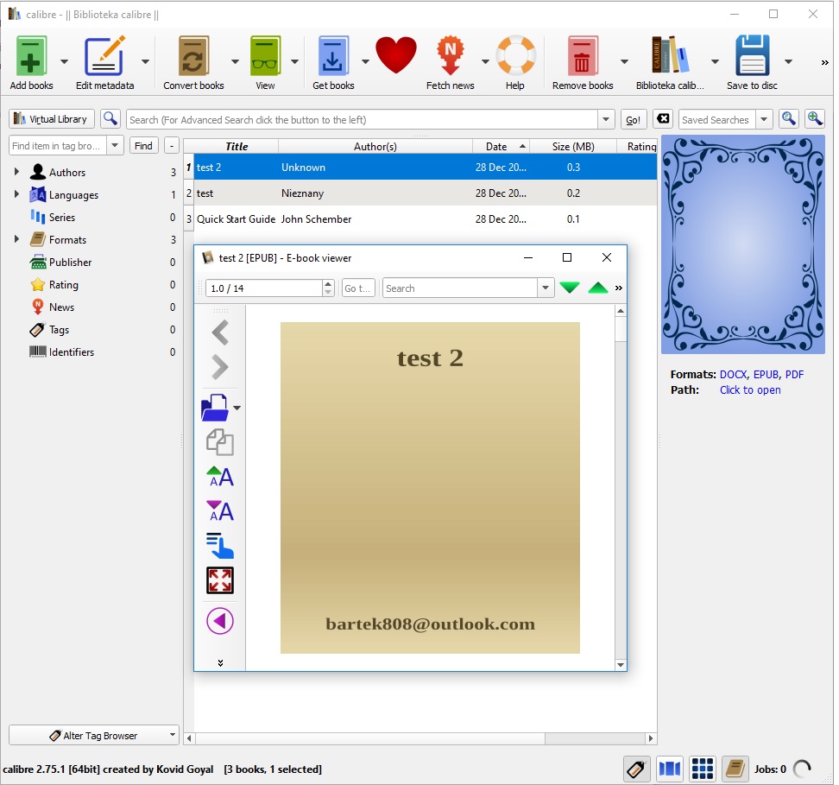Viewport: 839px width, 785px height.
Task: Click the open ebook folder icon in viewer
Action: click(215, 408)
